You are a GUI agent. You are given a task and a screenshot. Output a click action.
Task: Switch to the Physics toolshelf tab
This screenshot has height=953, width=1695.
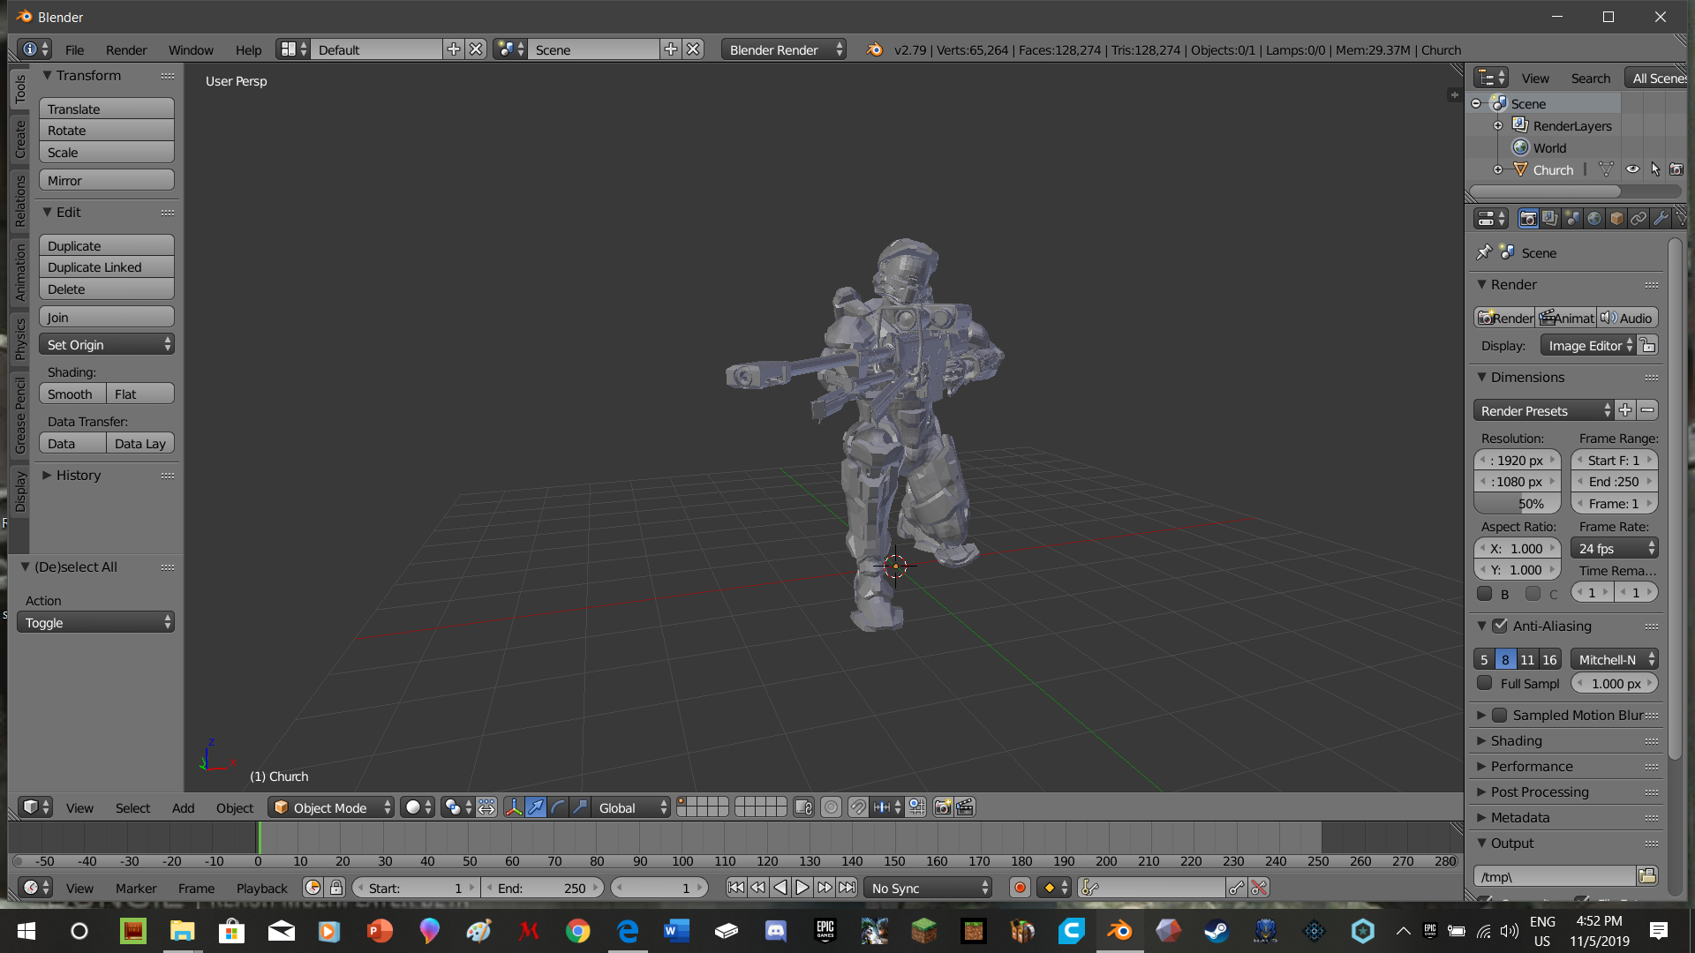(20, 339)
